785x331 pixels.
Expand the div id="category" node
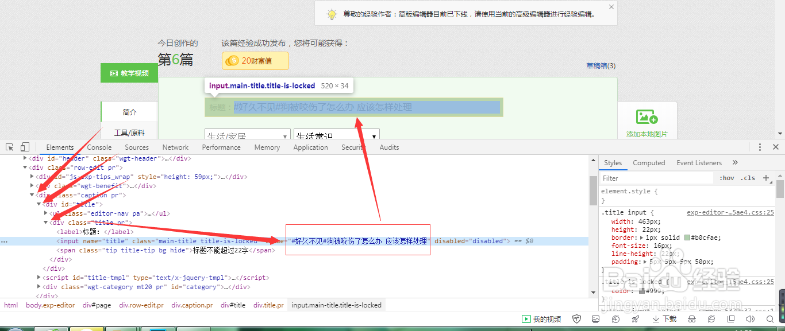coord(39,287)
